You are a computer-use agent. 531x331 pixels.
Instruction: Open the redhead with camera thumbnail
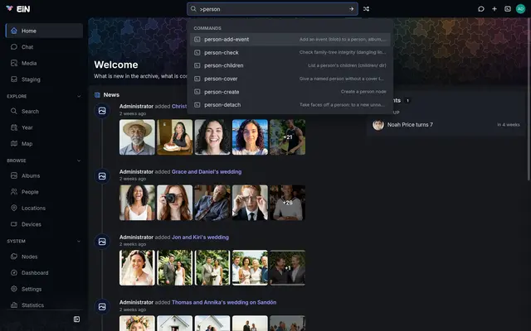175,203
